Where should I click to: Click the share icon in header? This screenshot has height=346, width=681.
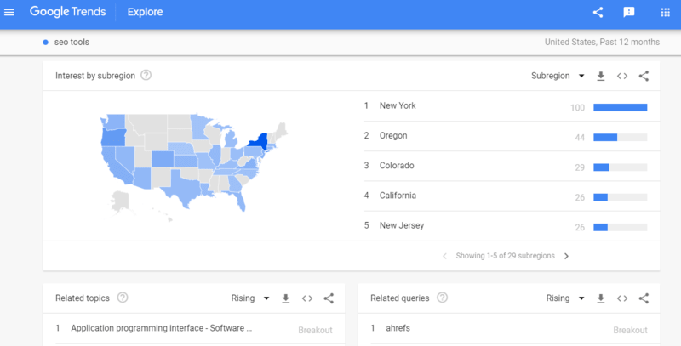(x=598, y=13)
